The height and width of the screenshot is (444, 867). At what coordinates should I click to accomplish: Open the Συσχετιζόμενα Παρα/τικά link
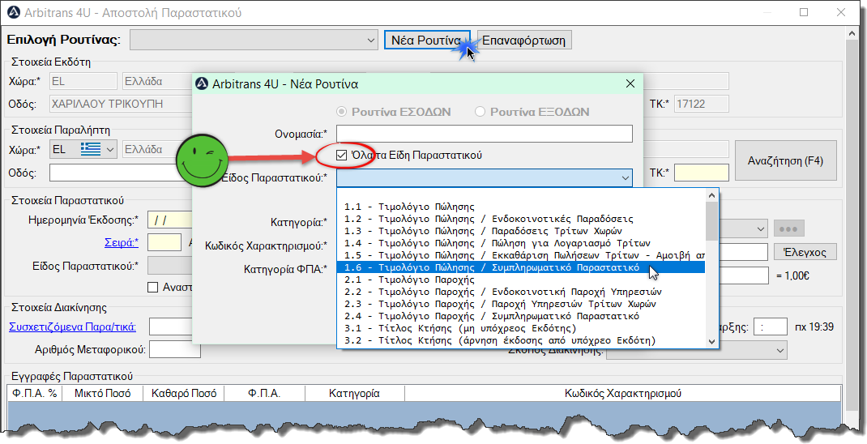pos(72,327)
